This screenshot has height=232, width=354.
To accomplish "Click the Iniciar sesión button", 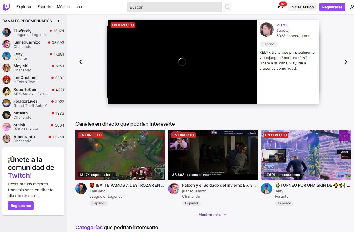I will [x=302, y=7].
